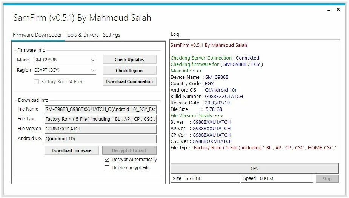
Task: Enable the Delete encrypt File checkbox
Action: pos(107,167)
